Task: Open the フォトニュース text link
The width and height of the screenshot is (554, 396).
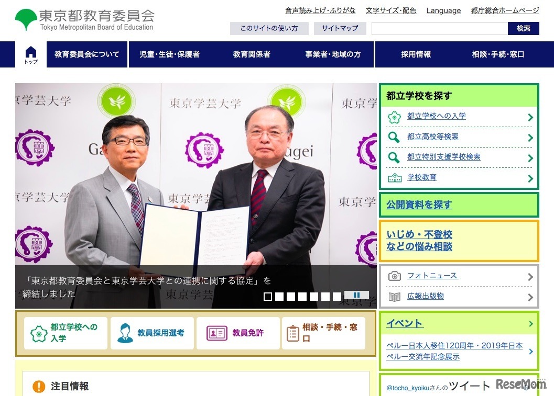Action: (432, 276)
